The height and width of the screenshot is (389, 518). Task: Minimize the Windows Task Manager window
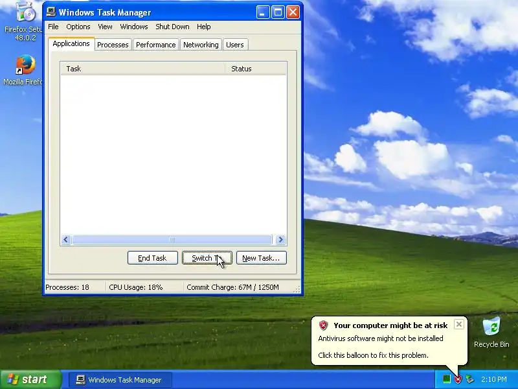(x=263, y=12)
